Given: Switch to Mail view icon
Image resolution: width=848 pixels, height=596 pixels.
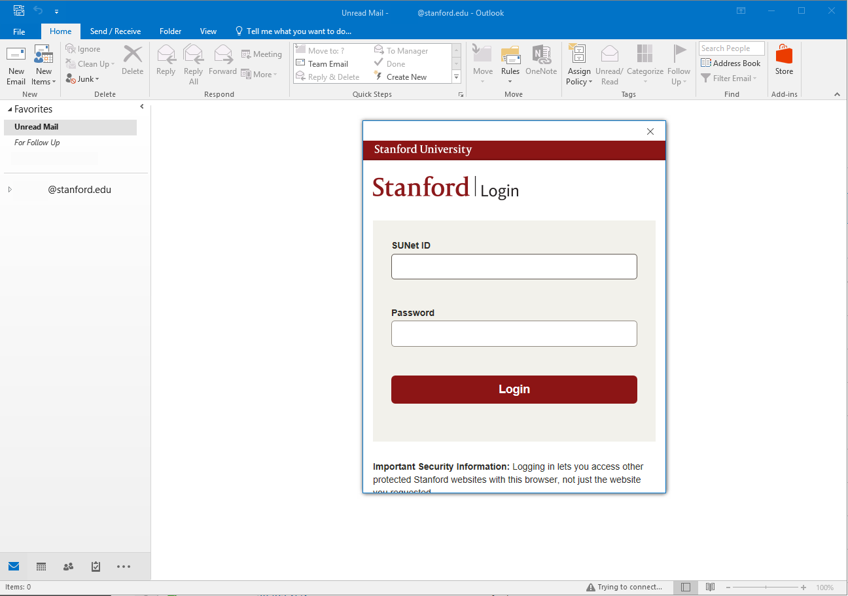Looking at the screenshot, I should [x=14, y=567].
